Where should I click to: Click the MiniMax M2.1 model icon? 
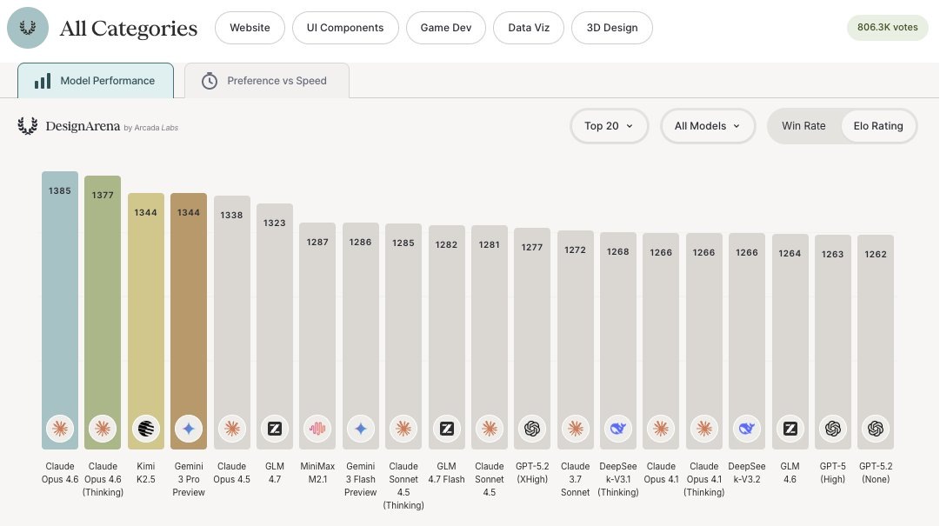click(x=317, y=428)
